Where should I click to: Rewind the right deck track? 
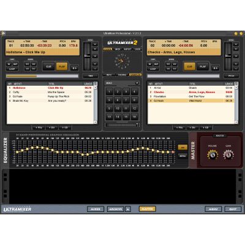tap(168, 64)
